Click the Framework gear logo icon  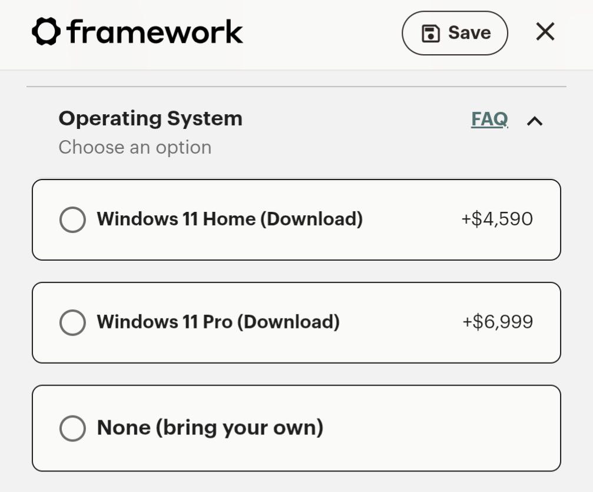pyautogui.click(x=46, y=32)
